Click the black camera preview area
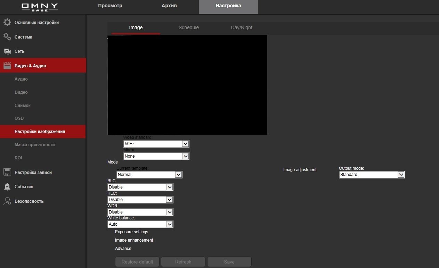The width and height of the screenshot is (439, 268). click(x=187, y=85)
